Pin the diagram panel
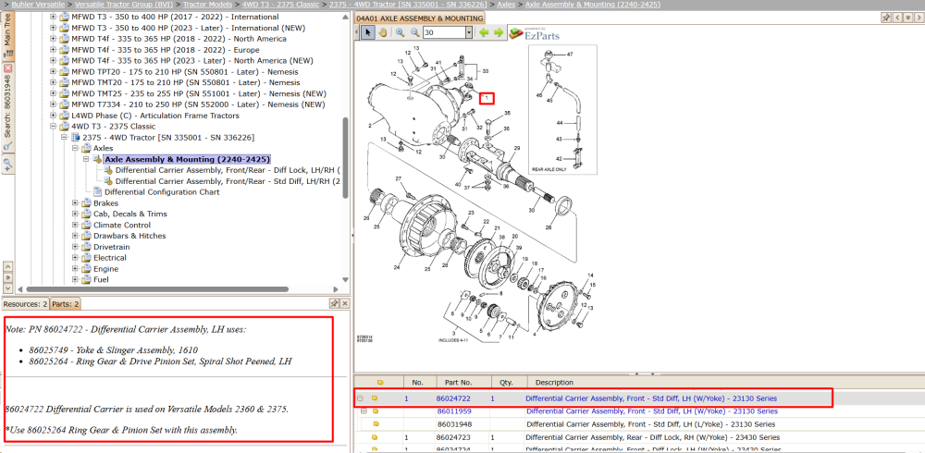Image resolution: width=925 pixels, height=453 pixels. point(886,18)
